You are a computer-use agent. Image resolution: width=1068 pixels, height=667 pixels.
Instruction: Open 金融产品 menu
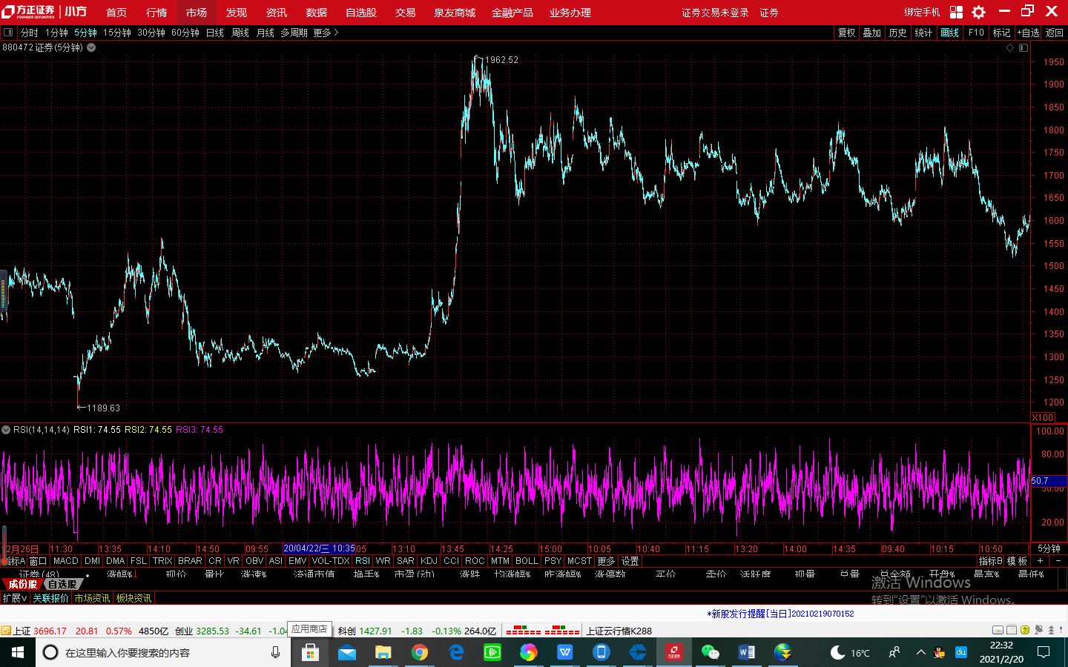(512, 13)
